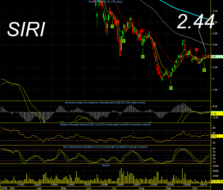Viewport: 223px width, 190px height.
Task: Open the Moving Average Convergence / Divergence title
Action: coord(105,102)
